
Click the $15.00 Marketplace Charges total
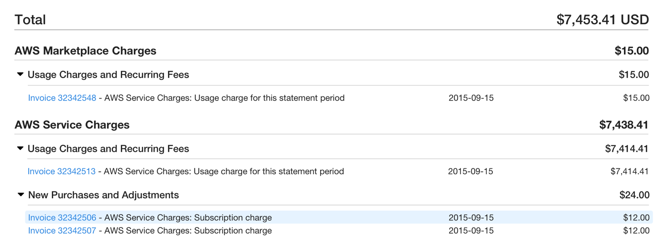[x=632, y=51]
